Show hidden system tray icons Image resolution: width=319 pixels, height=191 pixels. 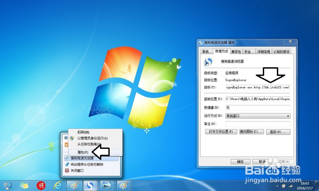(277, 186)
